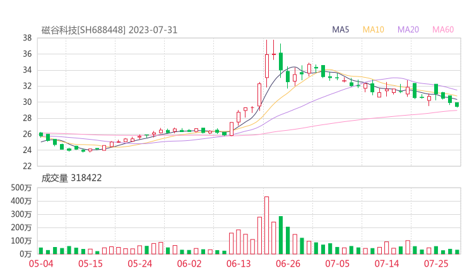
Task: Click the 30 price axis label
Action: (27, 102)
